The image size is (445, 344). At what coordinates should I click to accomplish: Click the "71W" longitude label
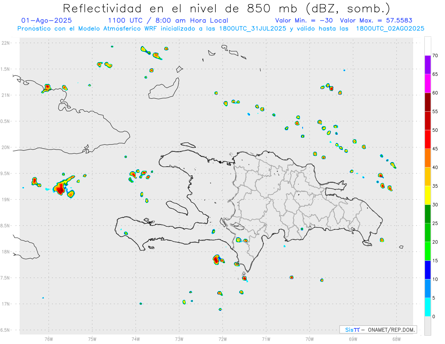point(266,339)
